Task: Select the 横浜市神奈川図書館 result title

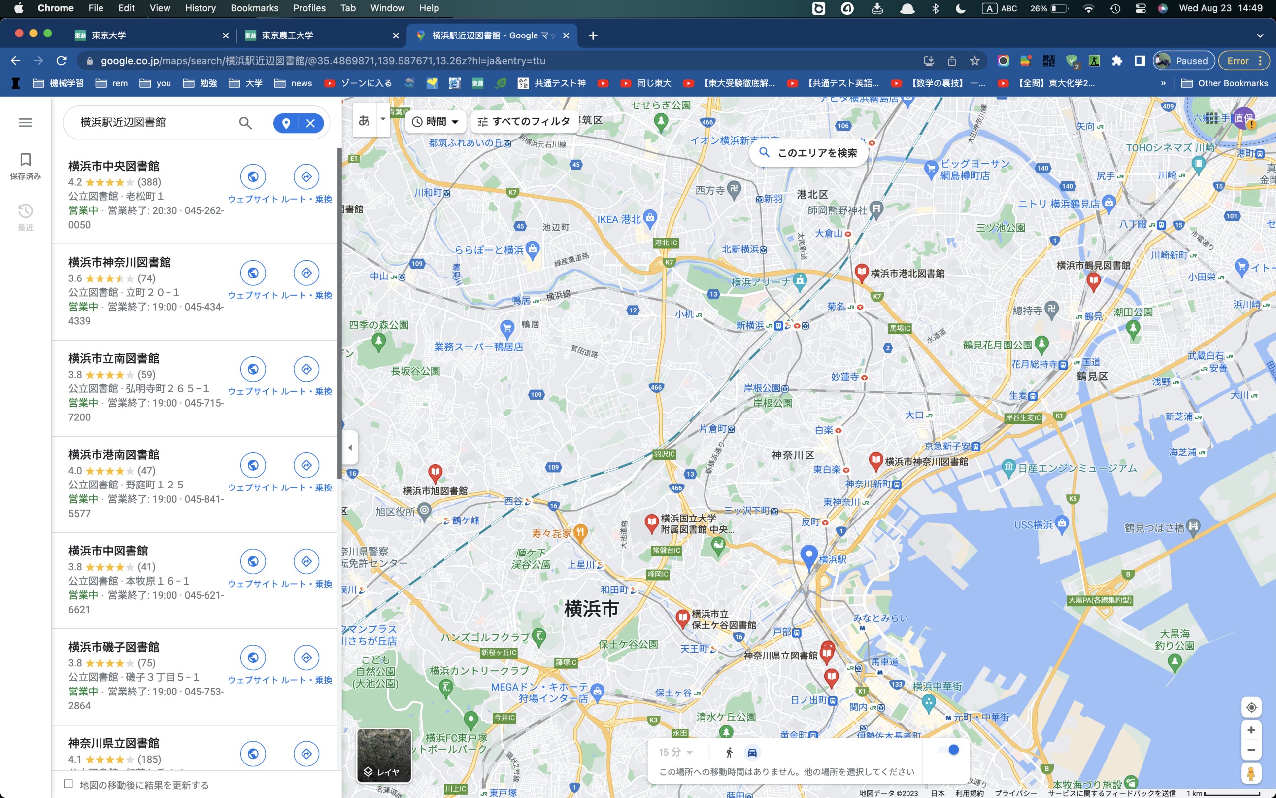Action: (x=119, y=262)
